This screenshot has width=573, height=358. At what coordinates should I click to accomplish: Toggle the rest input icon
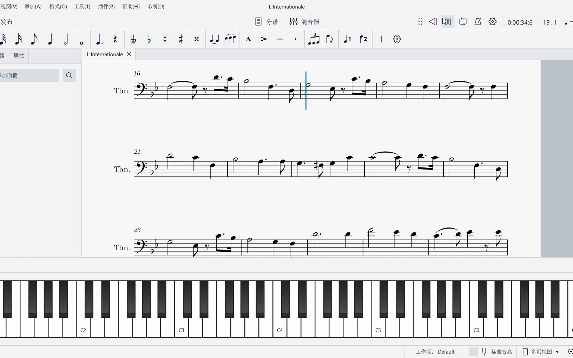tap(115, 39)
